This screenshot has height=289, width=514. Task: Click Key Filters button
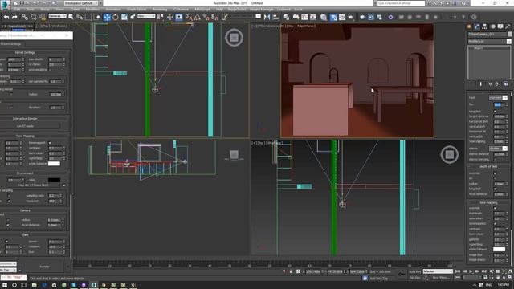pyautogui.click(x=441, y=278)
